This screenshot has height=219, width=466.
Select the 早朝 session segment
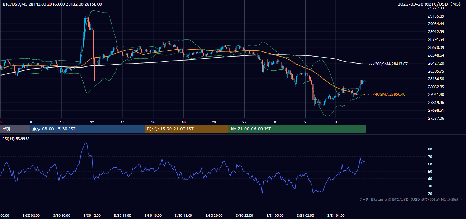[15, 129]
